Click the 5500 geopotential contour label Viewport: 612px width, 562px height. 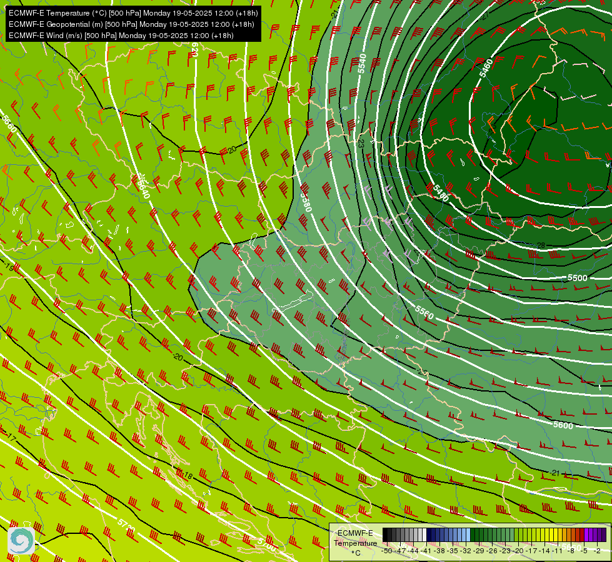pyautogui.click(x=577, y=278)
